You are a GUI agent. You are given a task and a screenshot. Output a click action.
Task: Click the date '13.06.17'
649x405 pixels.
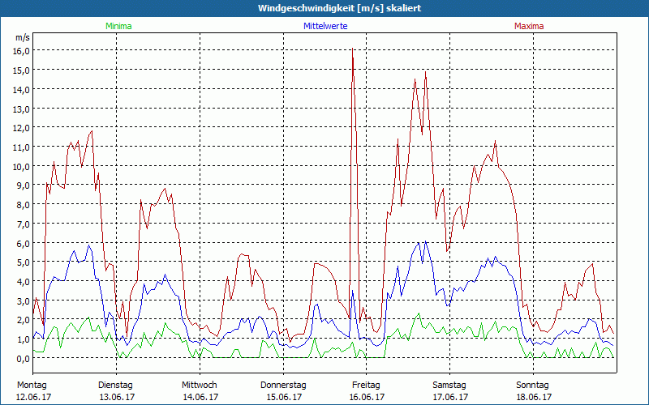tap(117, 397)
